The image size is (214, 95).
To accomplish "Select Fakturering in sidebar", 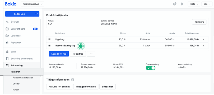I will click(17, 65).
